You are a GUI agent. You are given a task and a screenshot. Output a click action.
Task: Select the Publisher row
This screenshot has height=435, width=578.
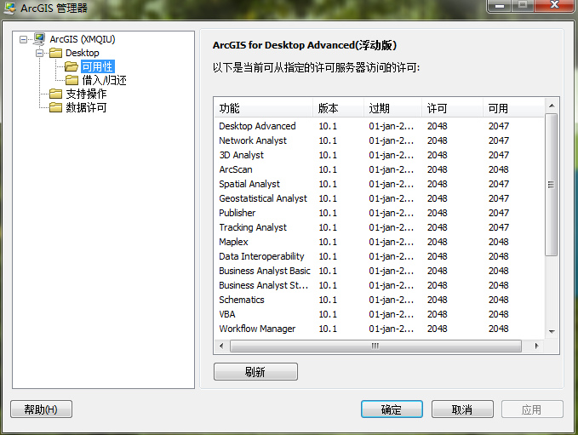tap(379, 213)
